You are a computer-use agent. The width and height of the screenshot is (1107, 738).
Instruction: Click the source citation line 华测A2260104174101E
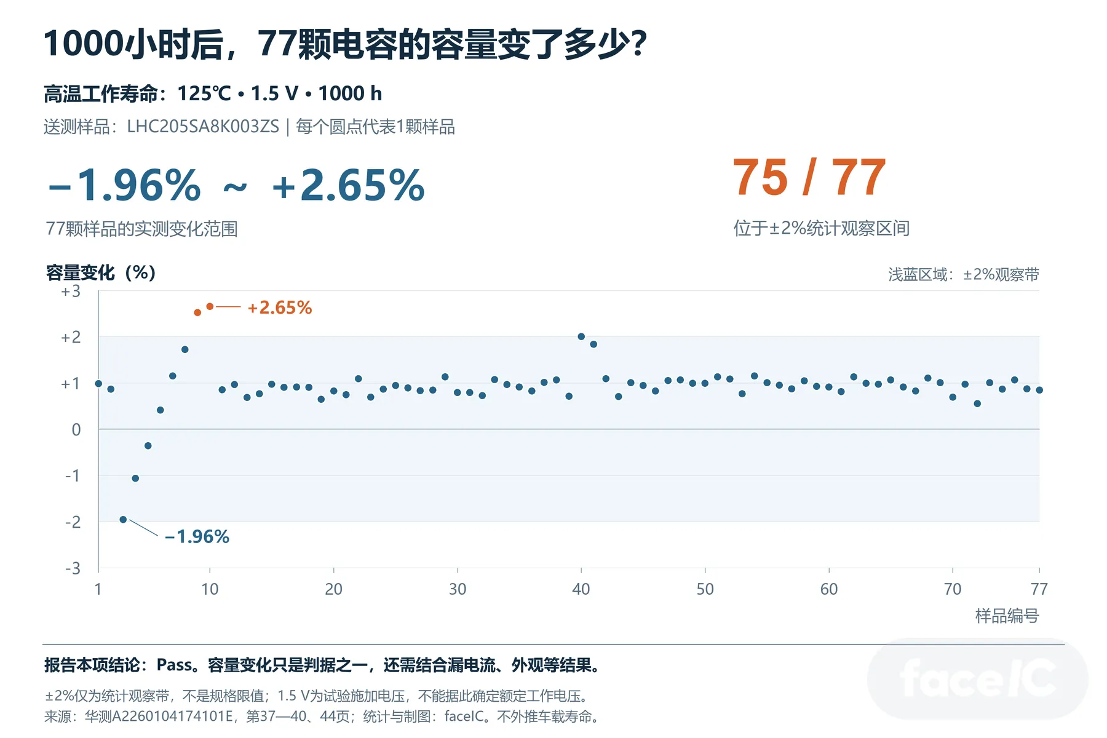[x=323, y=716]
